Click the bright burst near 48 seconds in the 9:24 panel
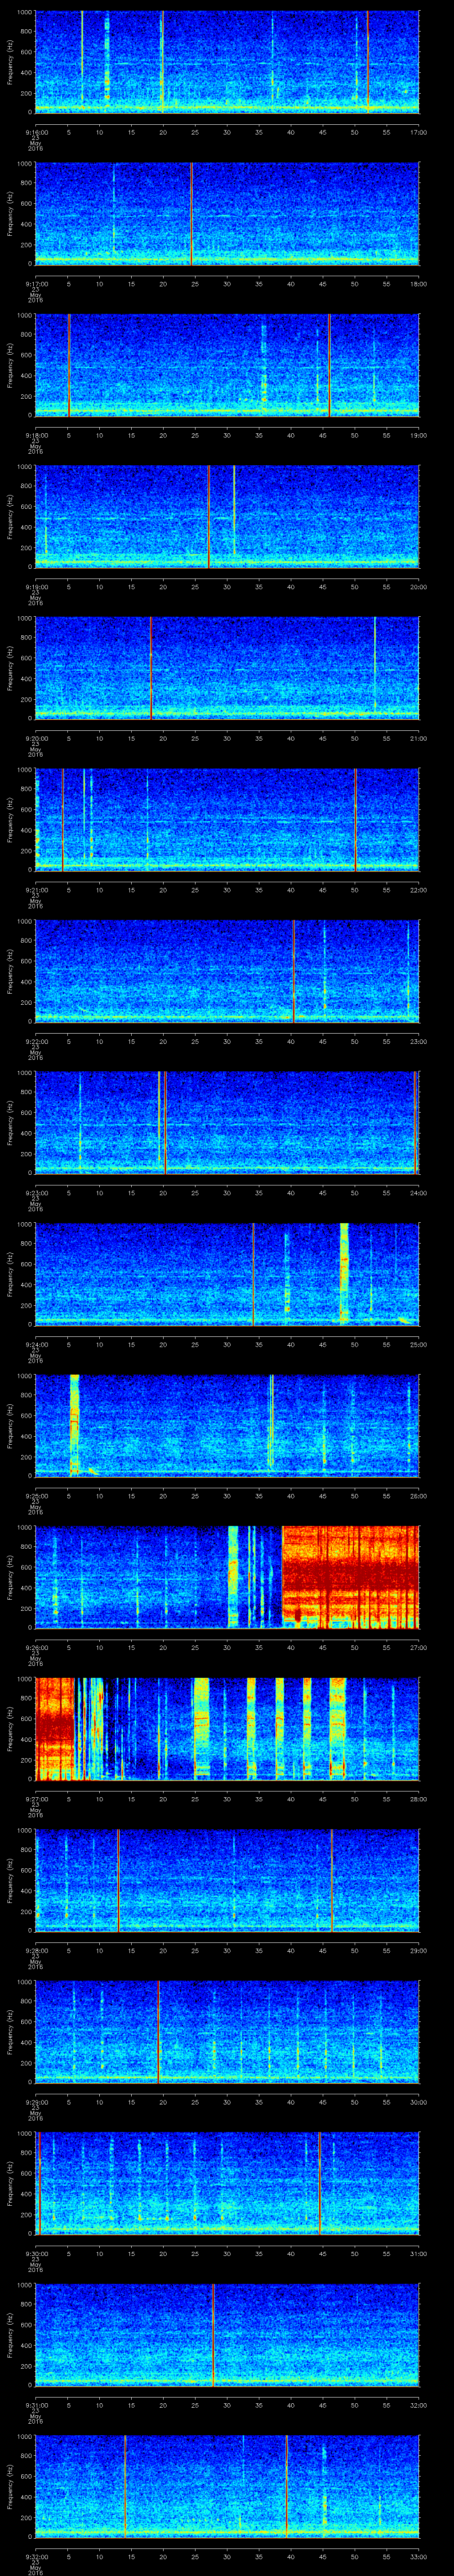 344,1273
